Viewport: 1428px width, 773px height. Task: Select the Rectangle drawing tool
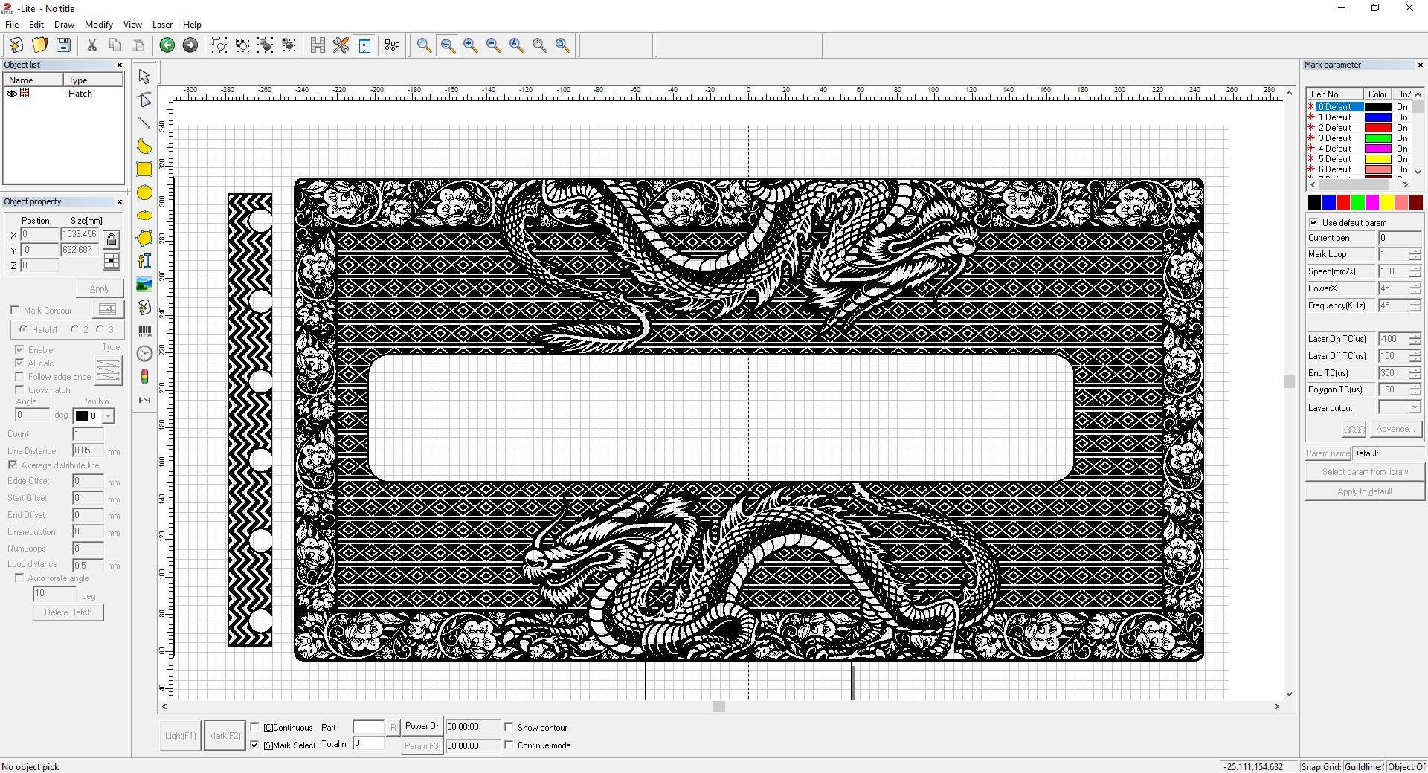(x=144, y=169)
